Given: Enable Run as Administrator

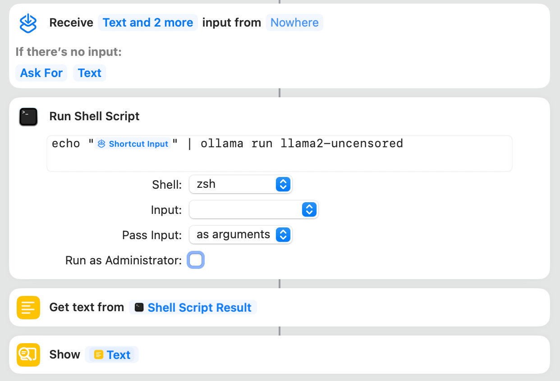Looking at the screenshot, I should pyautogui.click(x=196, y=260).
